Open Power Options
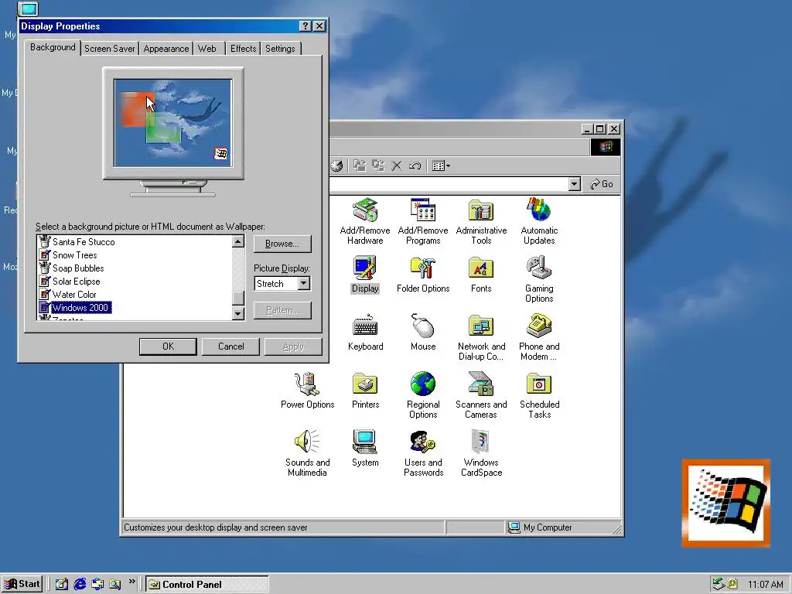This screenshot has height=594, width=792. click(307, 391)
